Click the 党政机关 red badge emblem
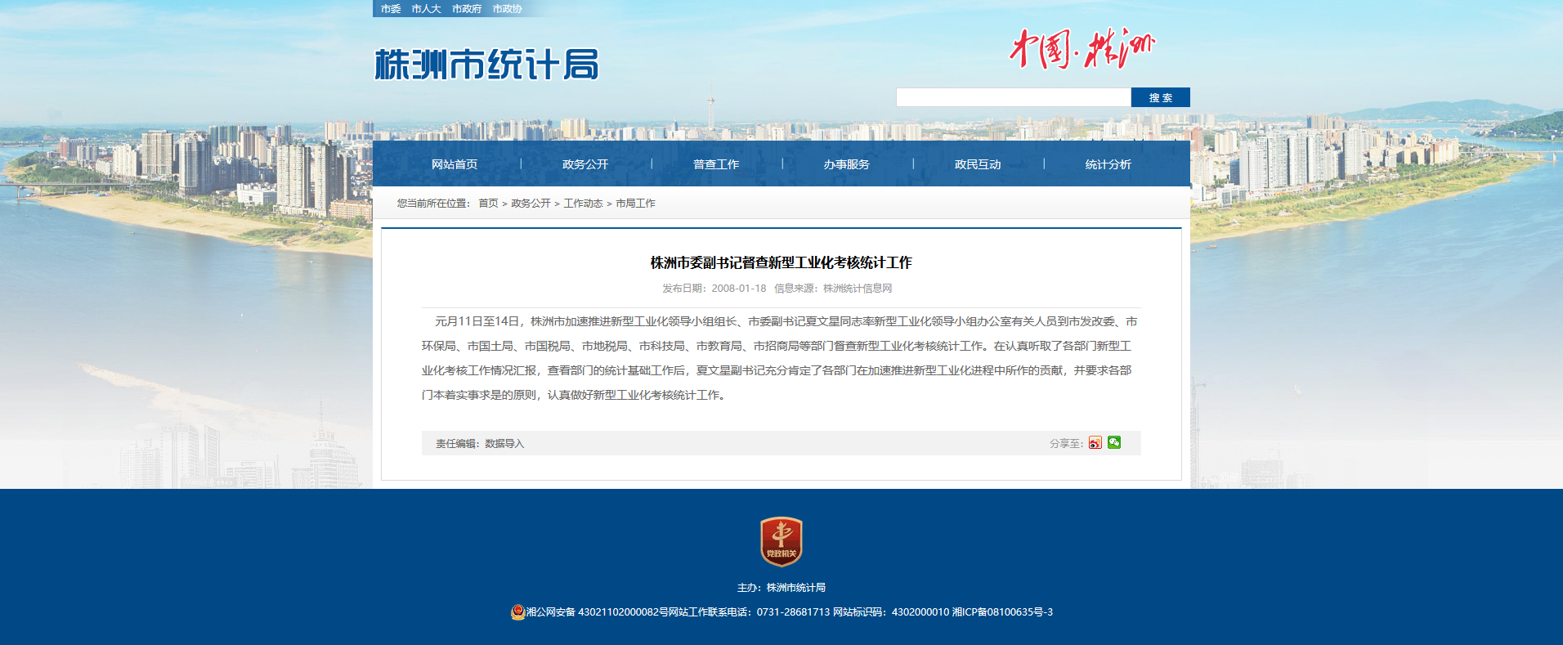 tap(781, 541)
